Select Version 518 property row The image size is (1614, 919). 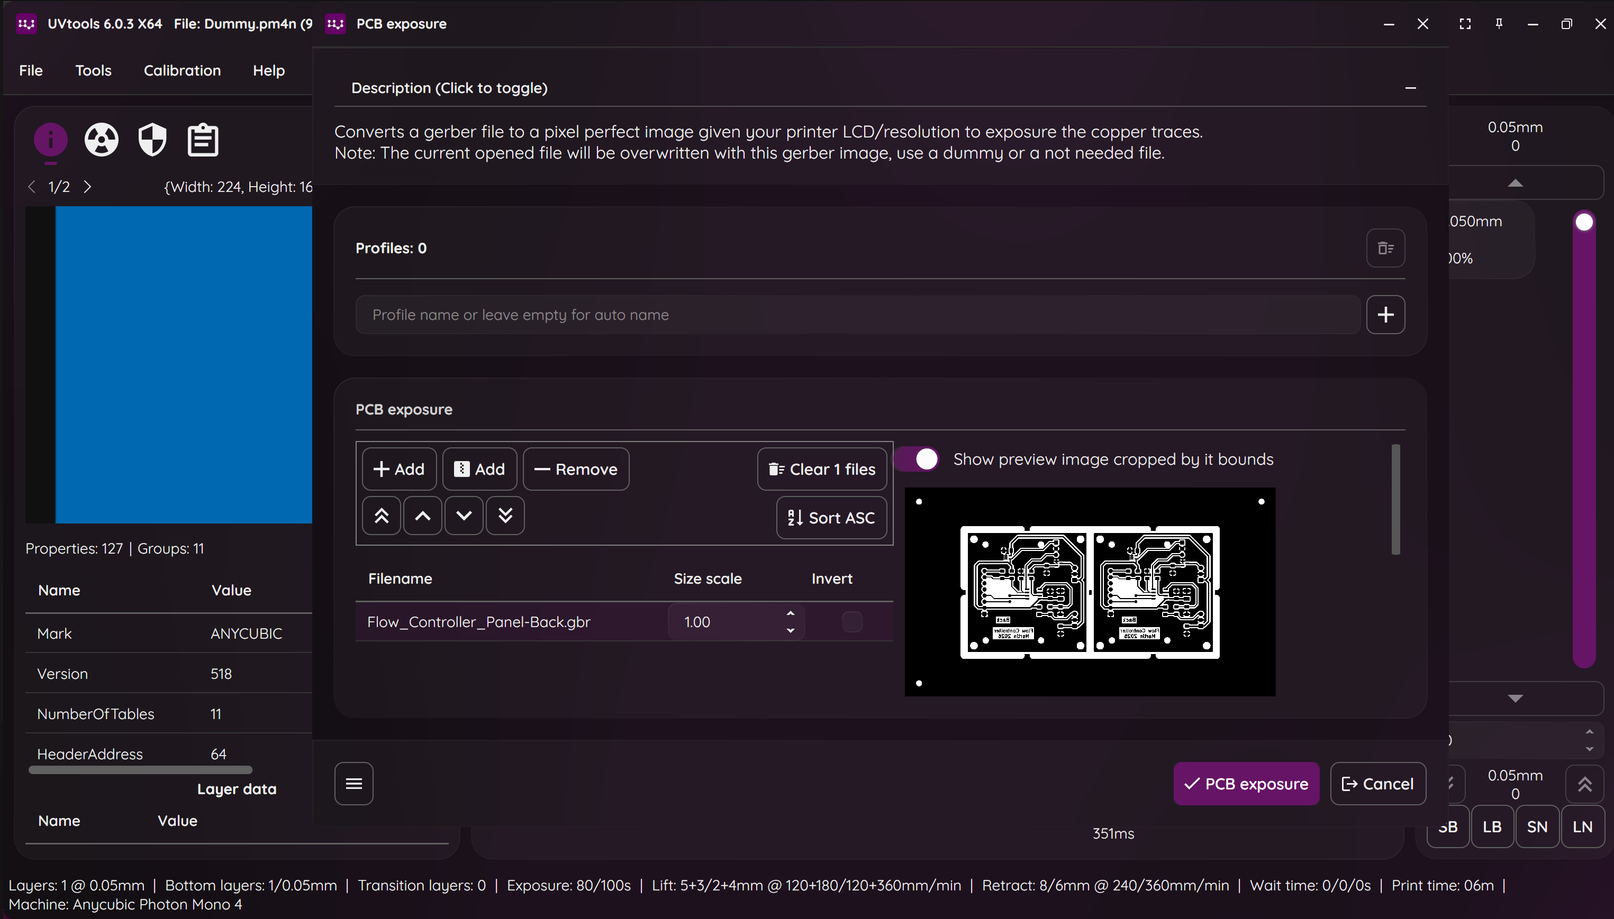click(169, 674)
